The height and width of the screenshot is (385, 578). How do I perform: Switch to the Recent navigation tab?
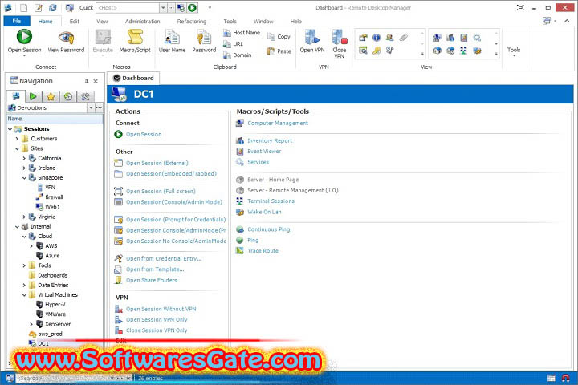point(68,96)
